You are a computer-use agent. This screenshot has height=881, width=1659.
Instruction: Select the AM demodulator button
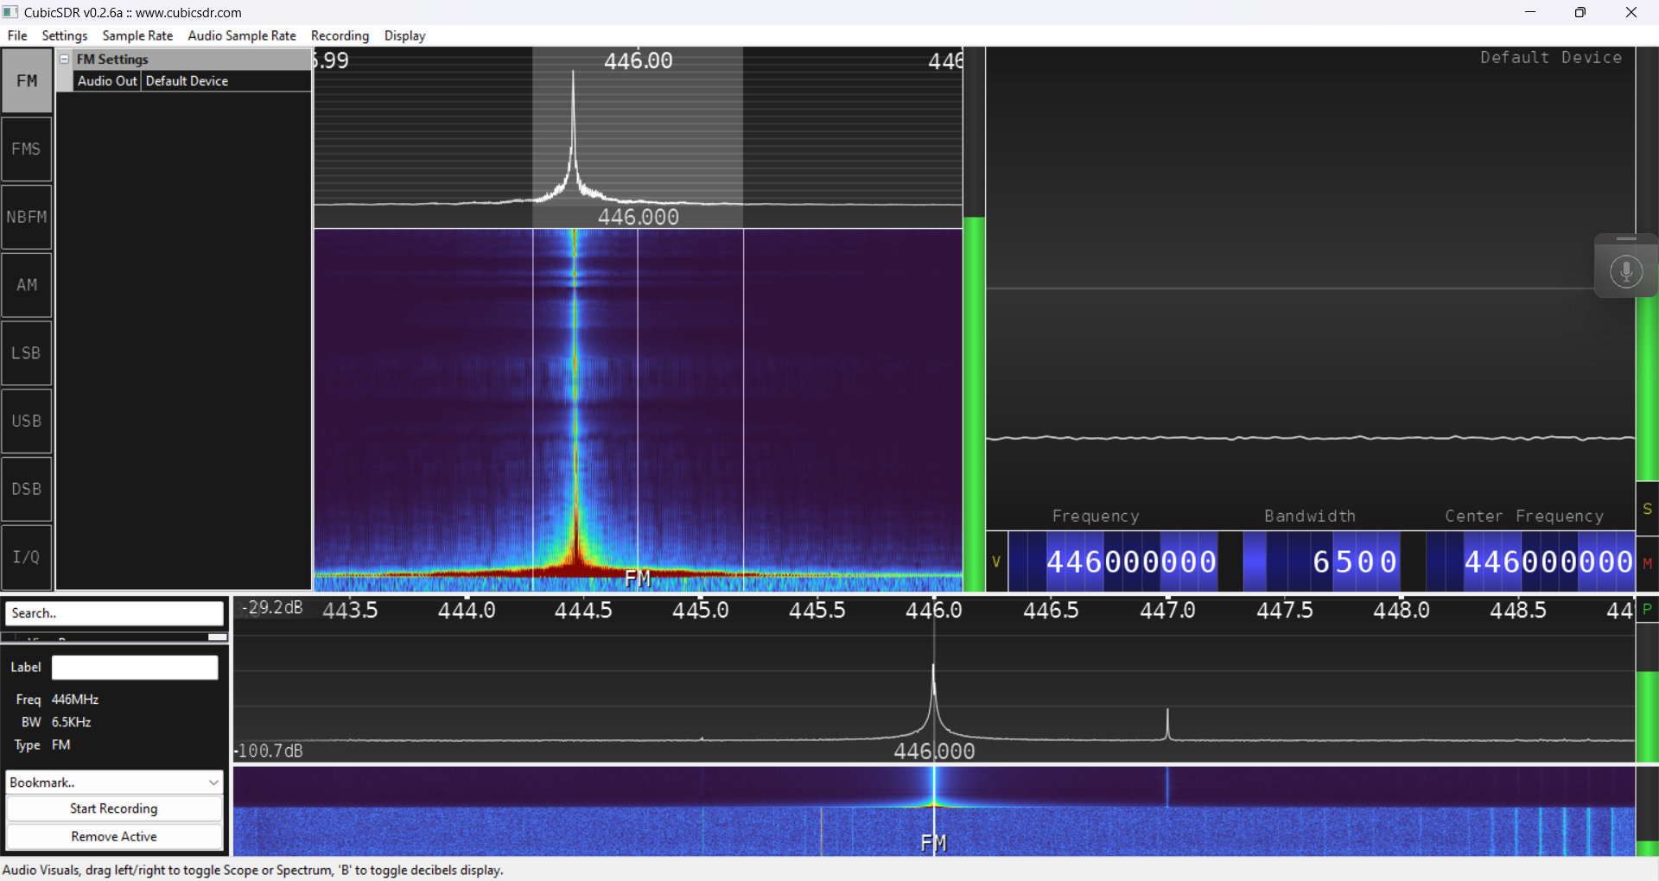click(x=27, y=285)
